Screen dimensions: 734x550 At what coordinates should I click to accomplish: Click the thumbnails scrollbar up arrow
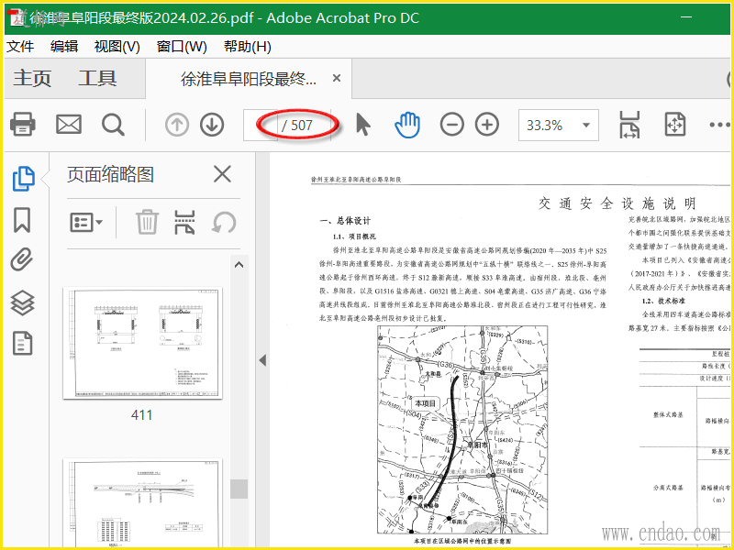click(x=239, y=265)
